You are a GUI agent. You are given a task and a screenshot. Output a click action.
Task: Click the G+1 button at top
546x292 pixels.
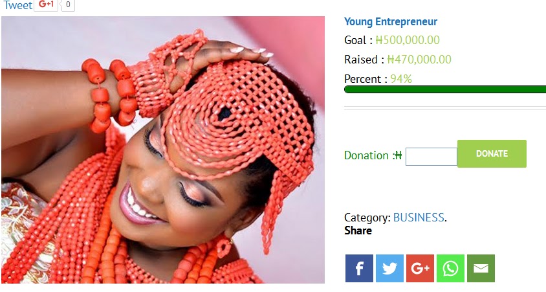[x=46, y=5]
